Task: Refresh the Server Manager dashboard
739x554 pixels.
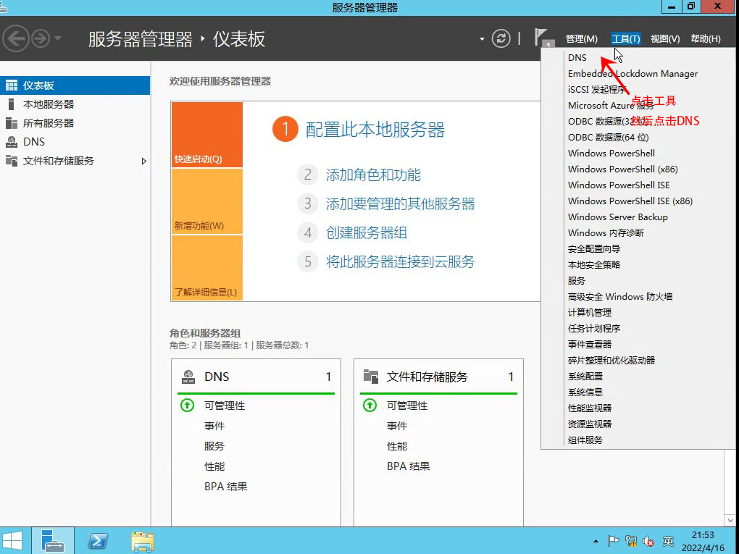Action: [x=501, y=38]
